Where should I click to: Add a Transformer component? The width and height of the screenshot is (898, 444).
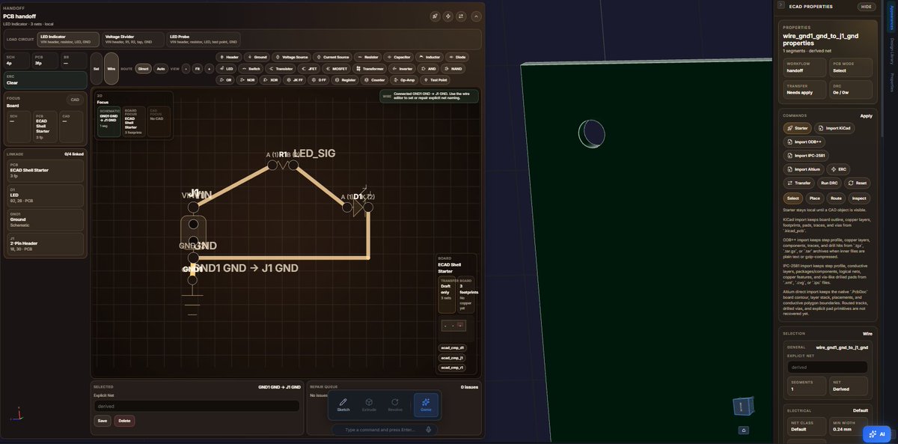point(371,68)
